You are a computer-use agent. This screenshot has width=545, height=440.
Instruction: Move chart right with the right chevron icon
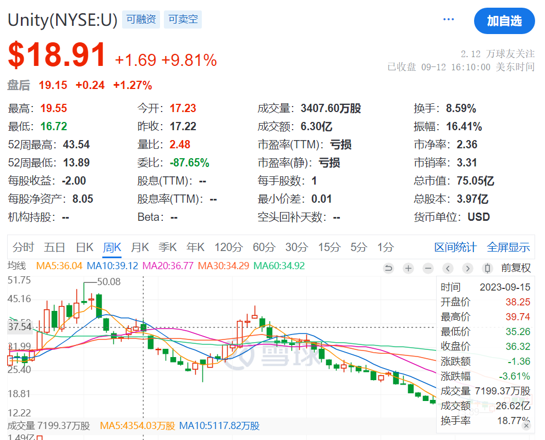[468, 268]
